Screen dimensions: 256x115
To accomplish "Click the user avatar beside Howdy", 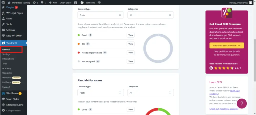I will [x=250, y=2].
